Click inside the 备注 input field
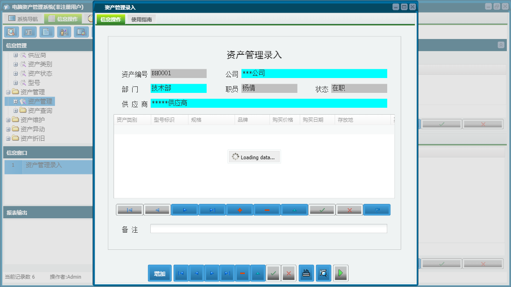The height and width of the screenshot is (287, 511). [x=268, y=228]
